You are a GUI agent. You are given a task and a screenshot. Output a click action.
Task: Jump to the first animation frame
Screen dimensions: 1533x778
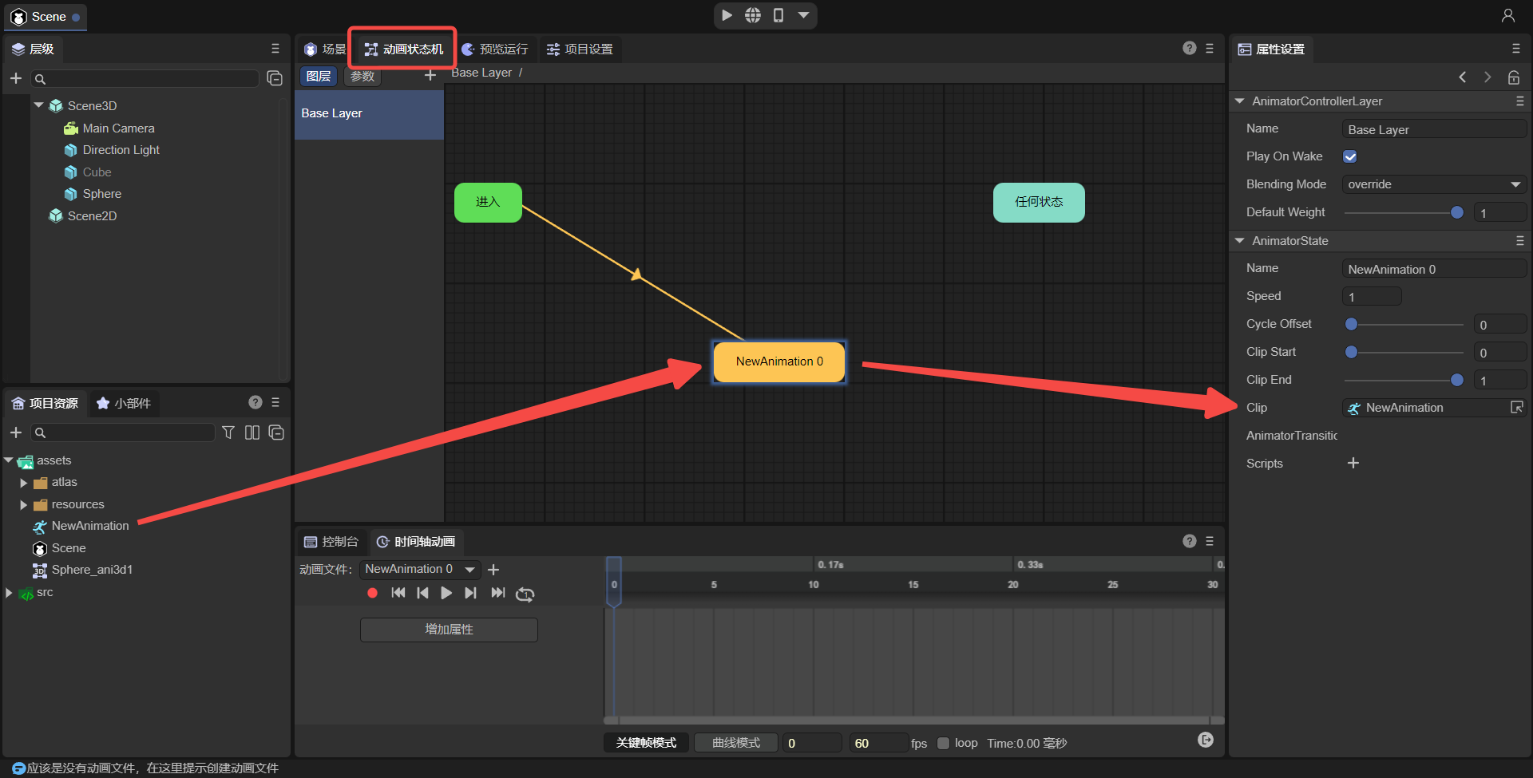click(x=398, y=593)
